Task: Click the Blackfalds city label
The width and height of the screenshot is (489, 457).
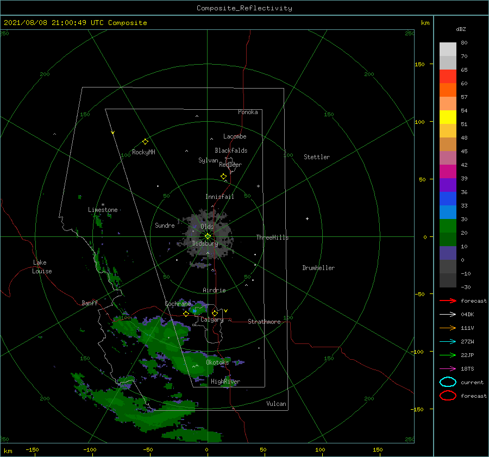Action: (x=231, y=151)
